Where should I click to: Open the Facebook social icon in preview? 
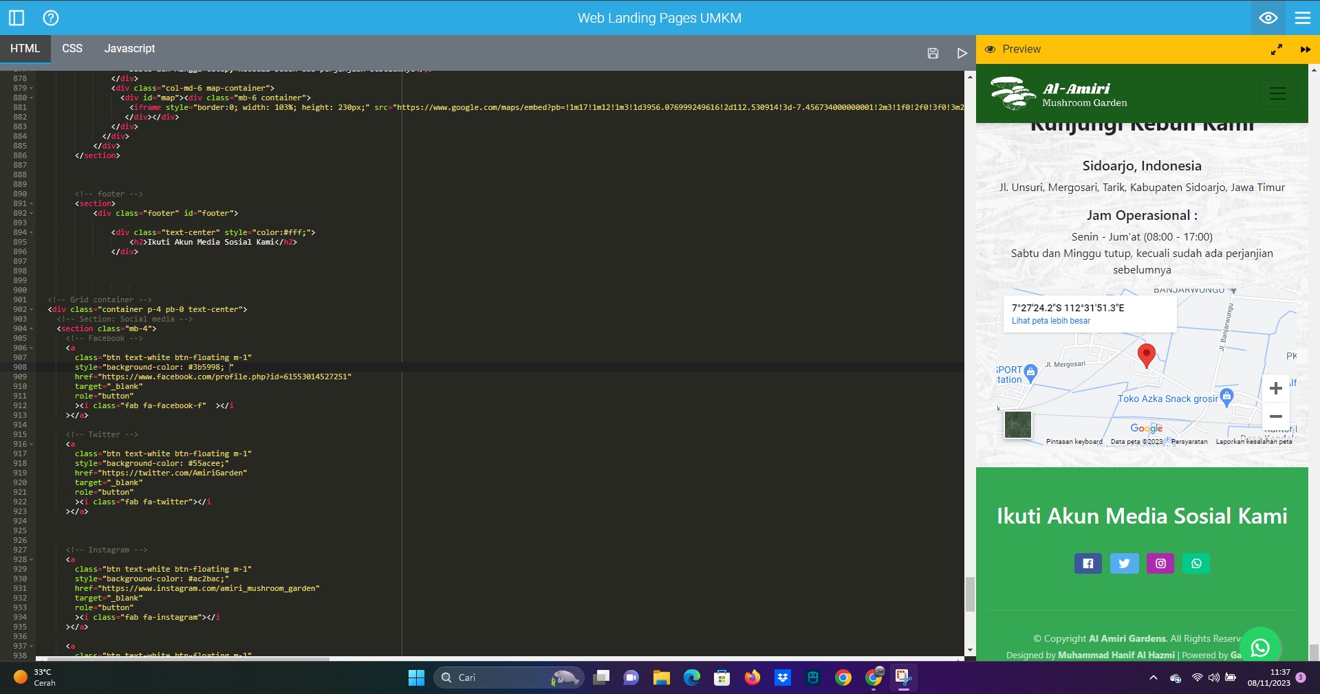click(1088, 563)
